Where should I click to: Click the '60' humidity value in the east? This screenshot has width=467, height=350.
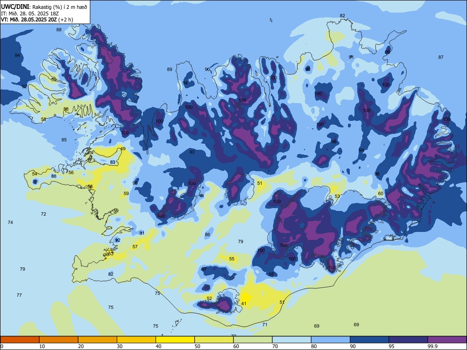[x=381, y=194]
